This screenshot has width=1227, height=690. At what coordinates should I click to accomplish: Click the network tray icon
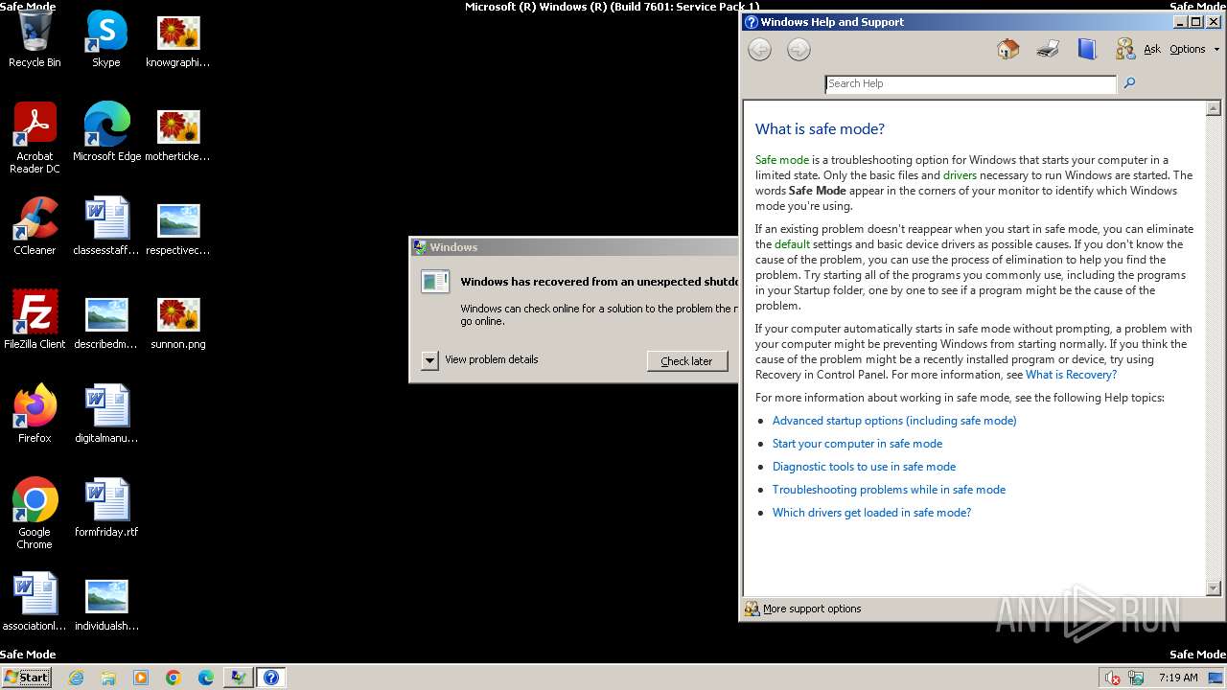1136,678
